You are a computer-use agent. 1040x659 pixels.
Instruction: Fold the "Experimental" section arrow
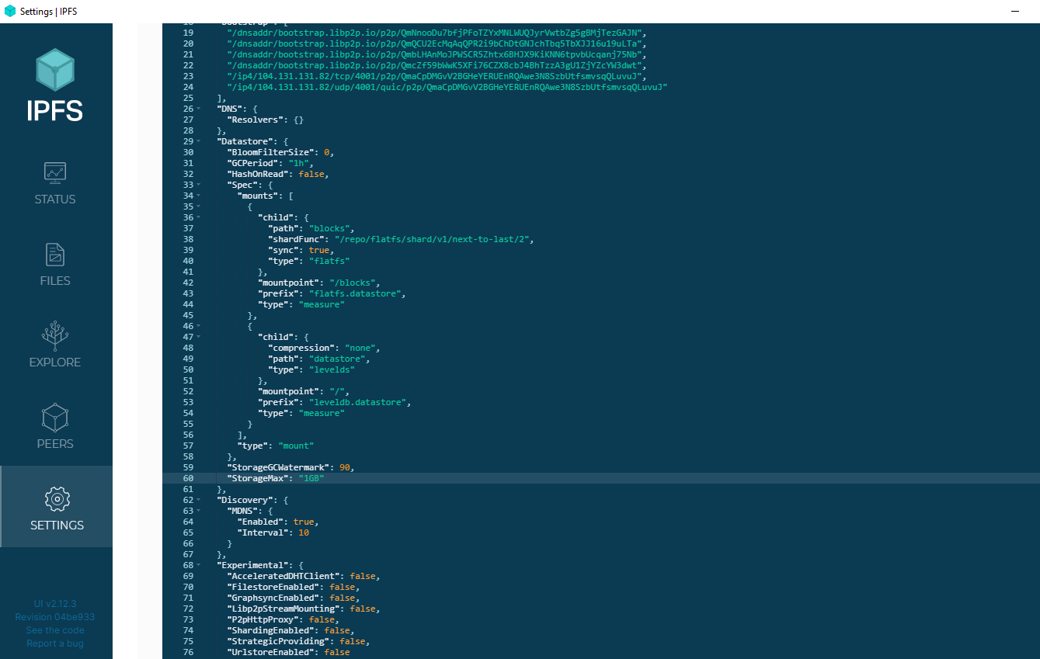[x=198, y=566]
